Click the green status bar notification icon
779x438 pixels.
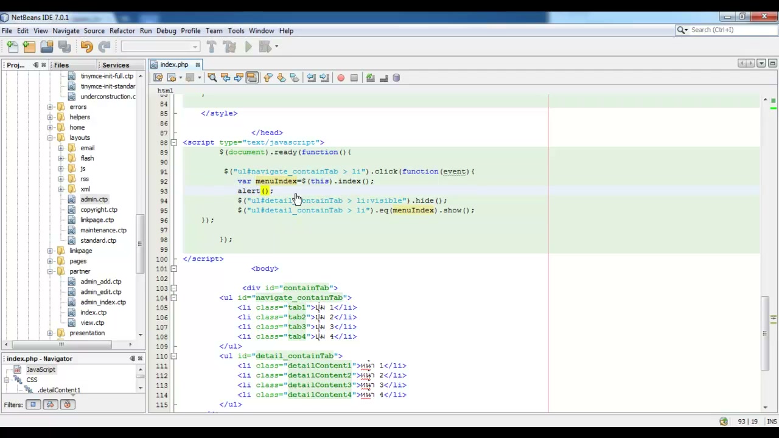click(x=723, y=422)
